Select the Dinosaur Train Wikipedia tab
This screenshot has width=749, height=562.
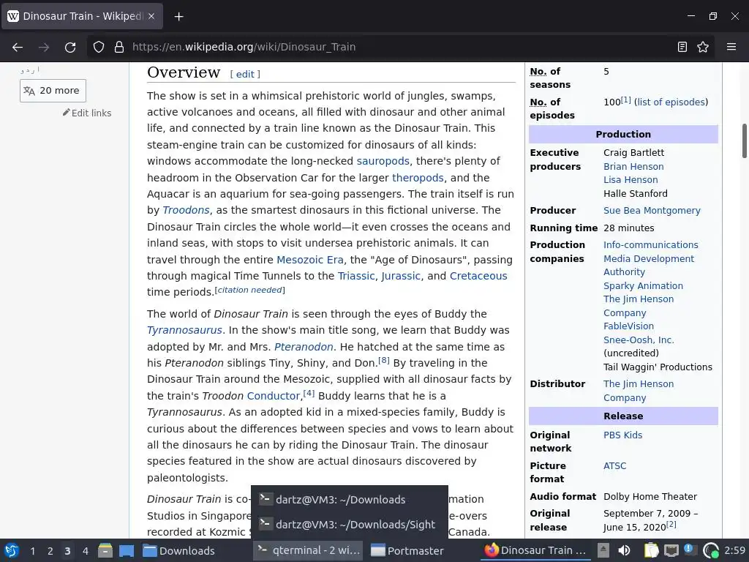coord(82,16)
